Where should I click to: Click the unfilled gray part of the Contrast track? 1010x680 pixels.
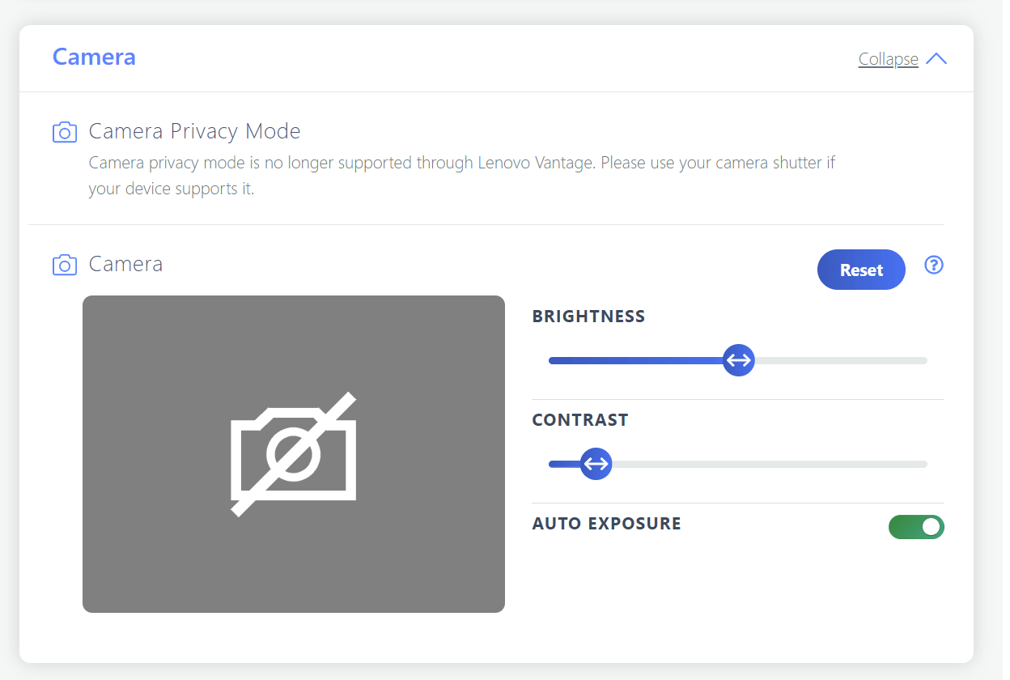pyautogui.click(x=769, y=464)
